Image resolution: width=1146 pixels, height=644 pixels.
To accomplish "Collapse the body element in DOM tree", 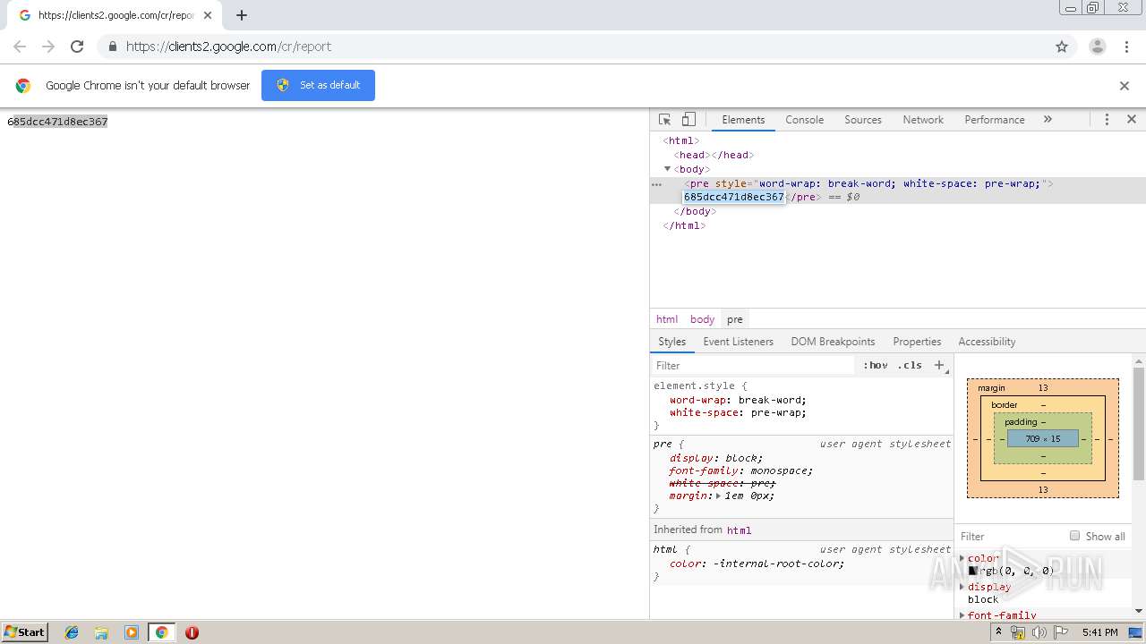I will pos(667,169).
